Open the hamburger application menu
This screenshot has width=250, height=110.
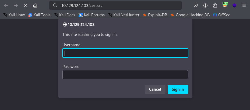(244, 6)
